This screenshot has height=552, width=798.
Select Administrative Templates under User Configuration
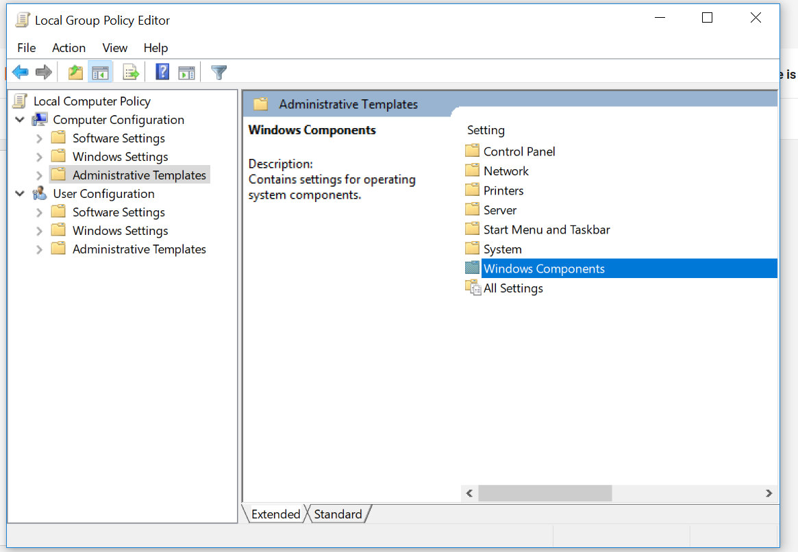tap(140, 249)
